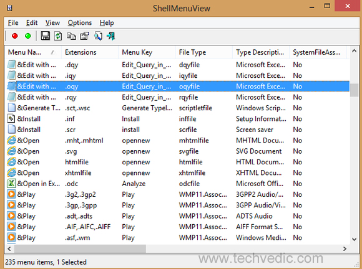Open the Edit menu

[32, 23]
